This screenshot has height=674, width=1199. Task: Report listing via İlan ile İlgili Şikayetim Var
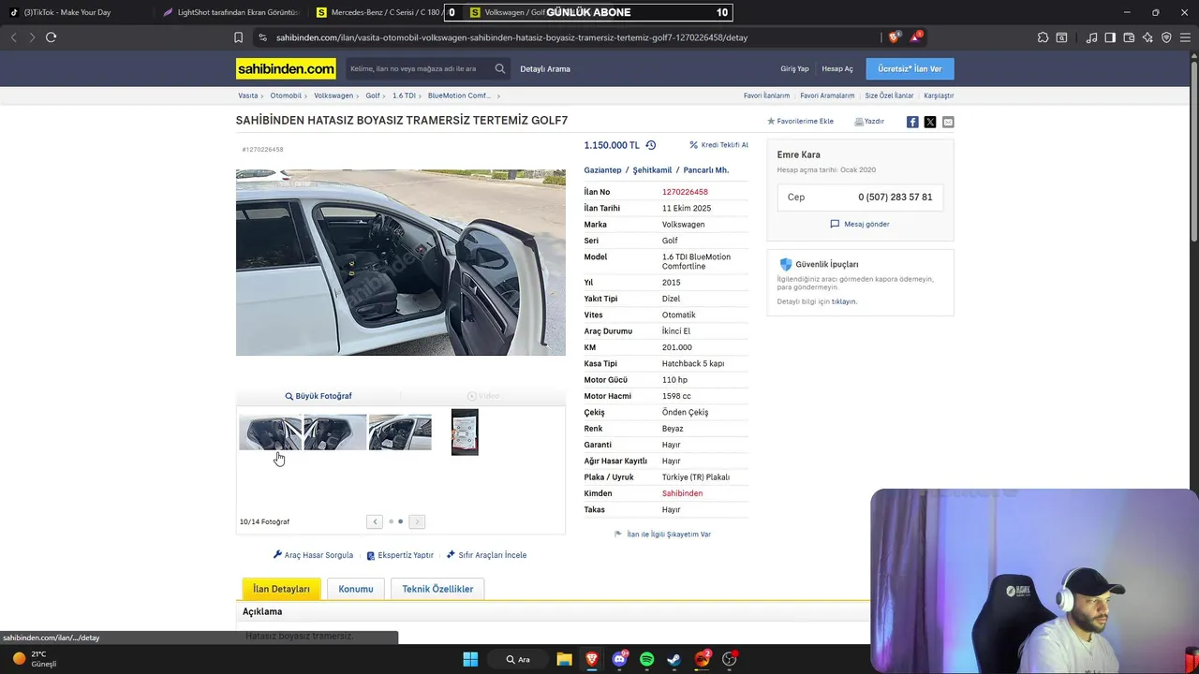pyautogui.click(x=663, y=535)
